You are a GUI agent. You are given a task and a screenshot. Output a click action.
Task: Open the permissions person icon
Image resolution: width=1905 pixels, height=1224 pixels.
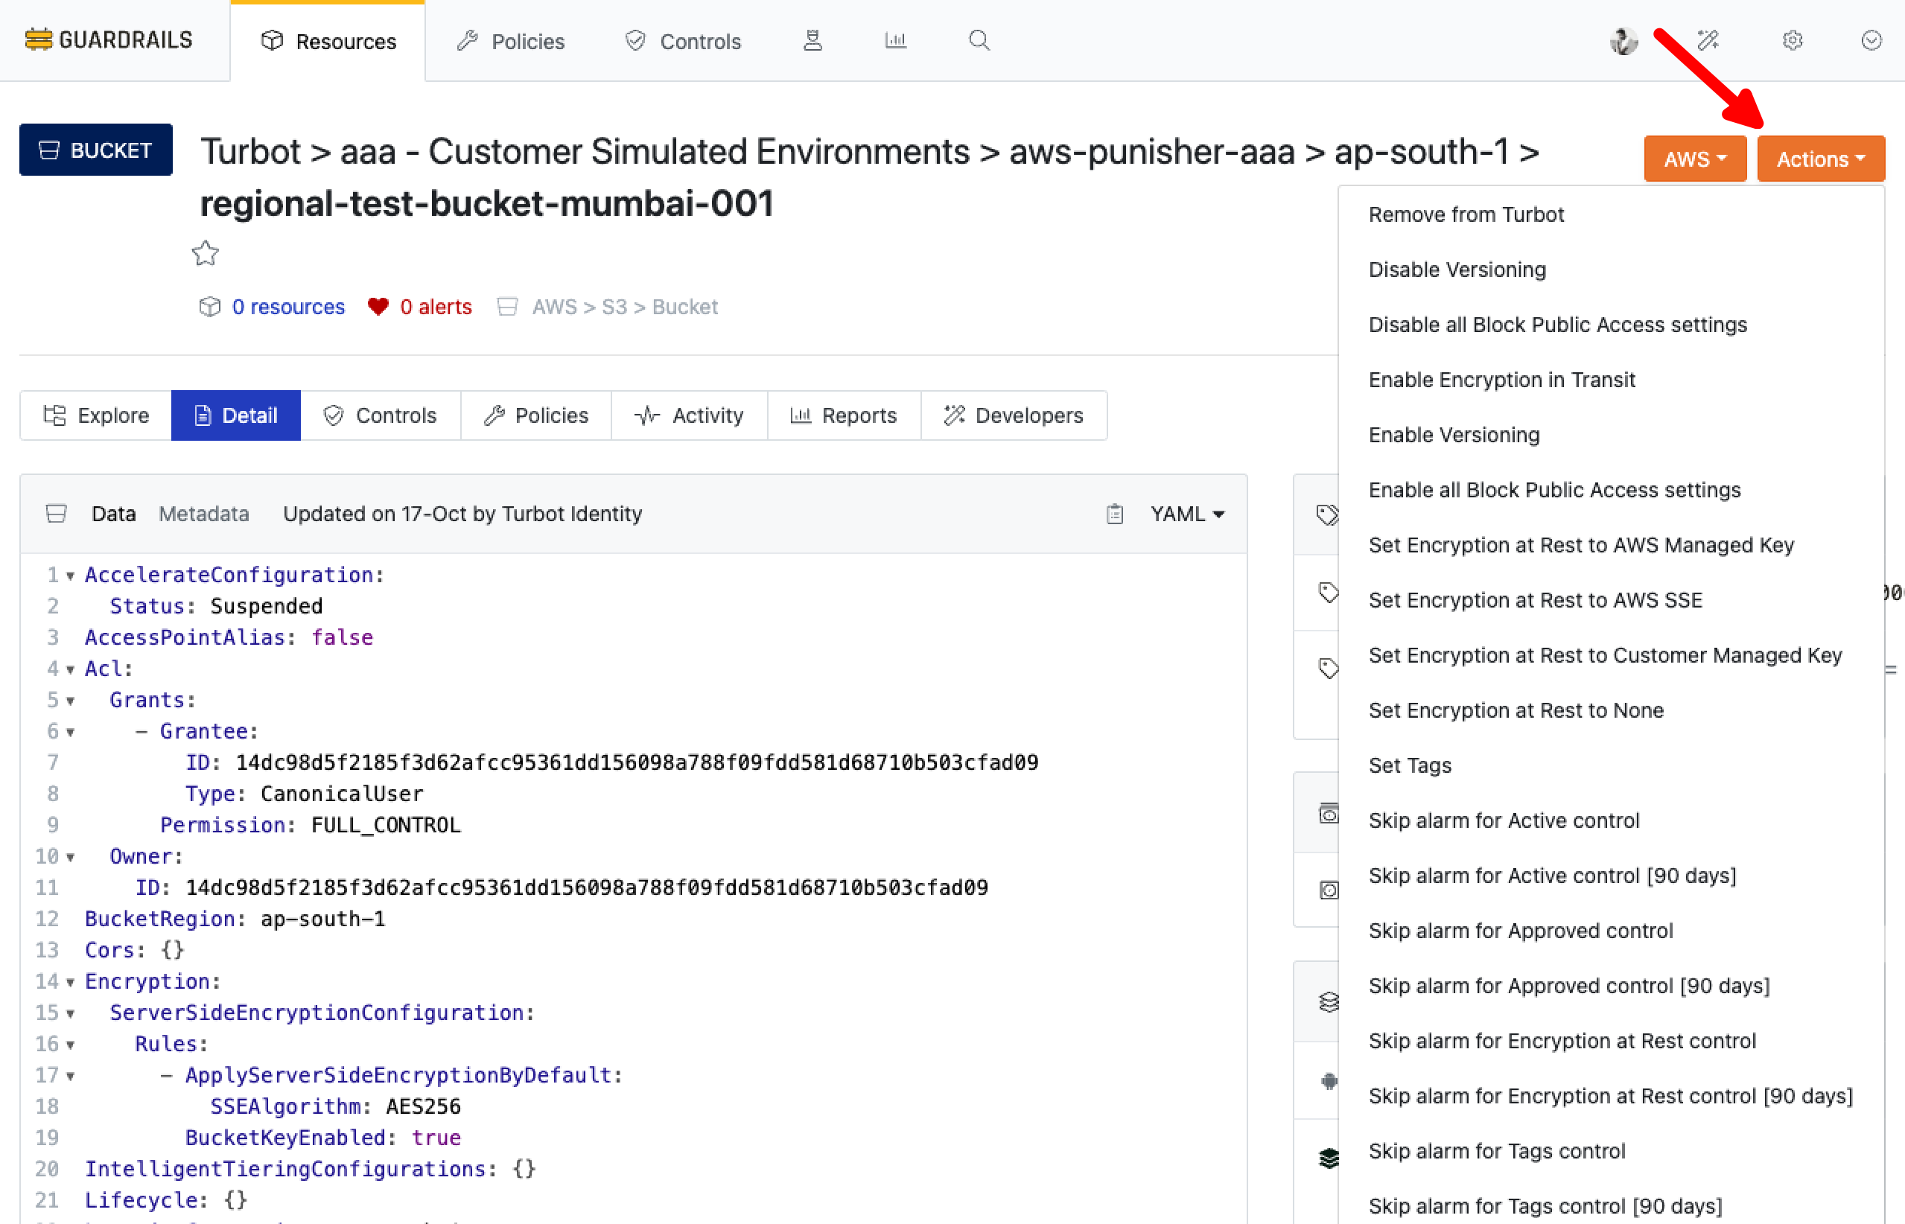pos(812,40)
